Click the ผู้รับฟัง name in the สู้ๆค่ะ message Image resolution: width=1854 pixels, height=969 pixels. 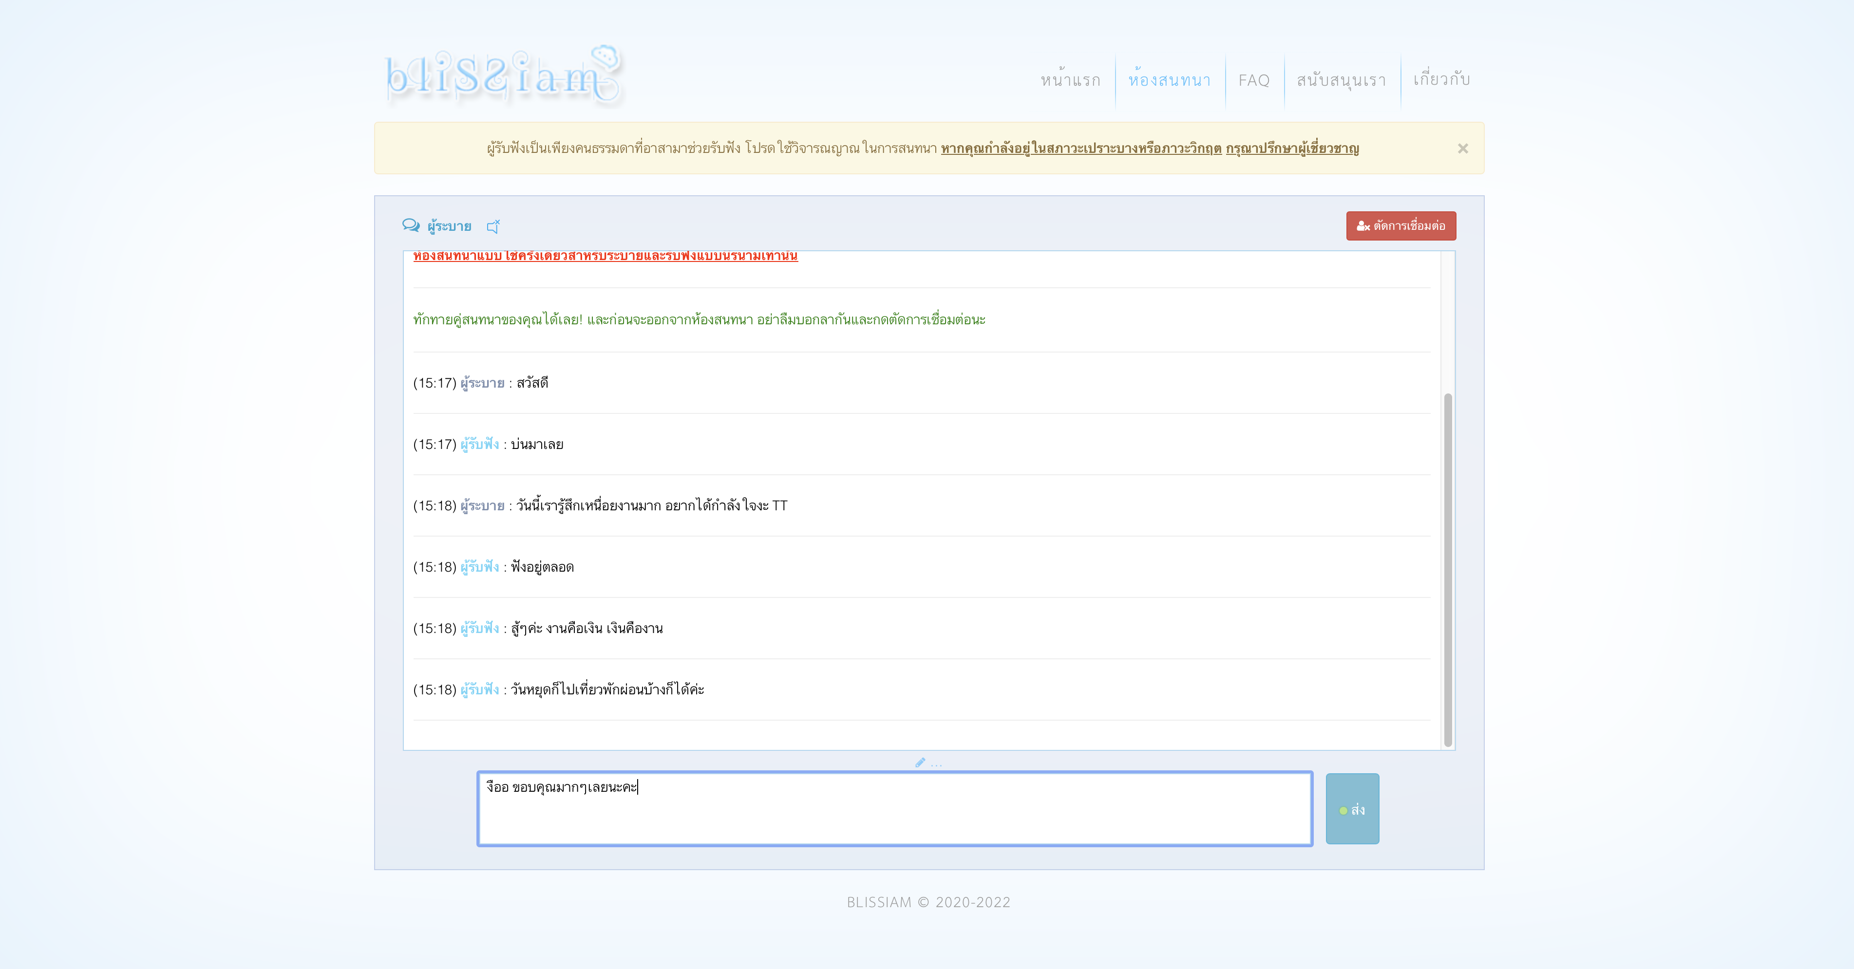(479, 628)
